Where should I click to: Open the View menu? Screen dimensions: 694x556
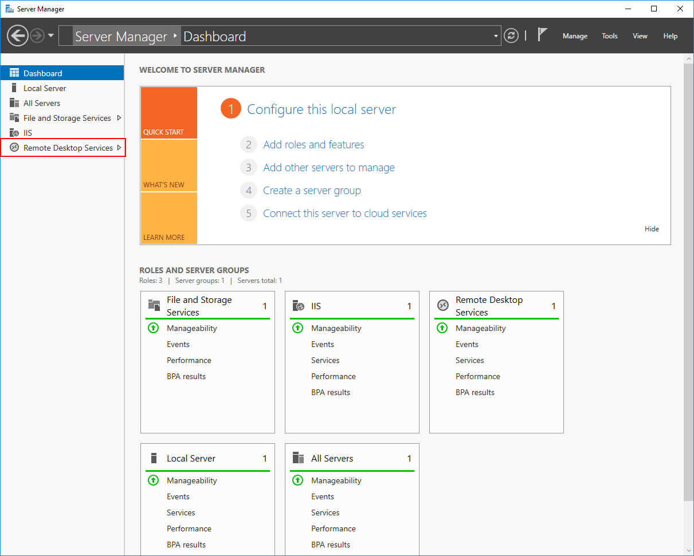click(640, 36)
